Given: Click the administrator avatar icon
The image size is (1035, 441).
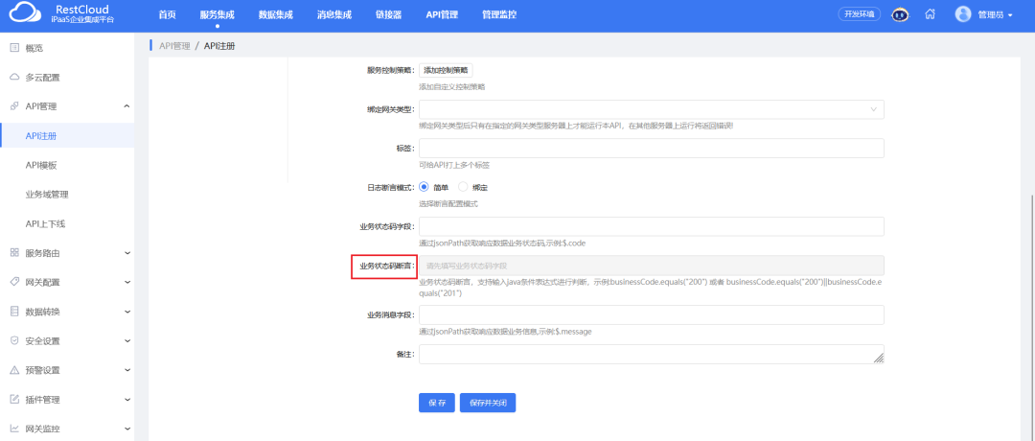Looking at the screenshot, I should (x=963, y=15).
